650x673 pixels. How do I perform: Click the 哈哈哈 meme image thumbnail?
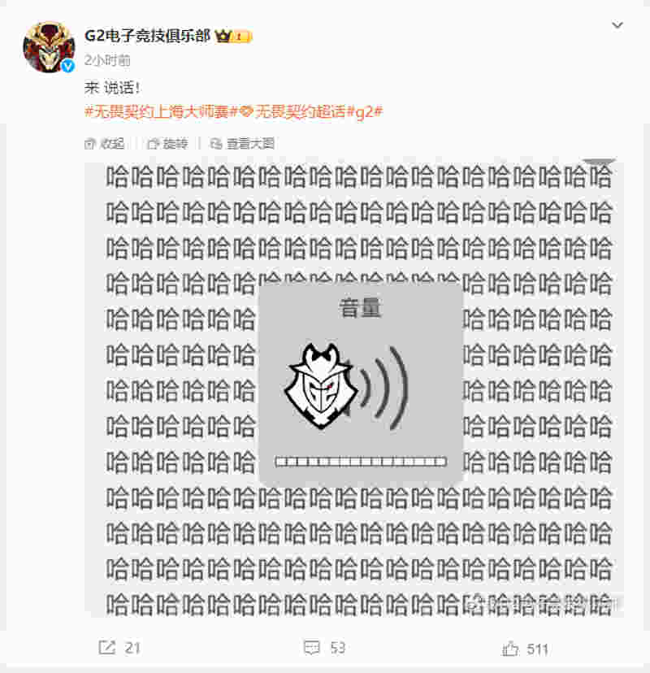[x=354, y=389]
